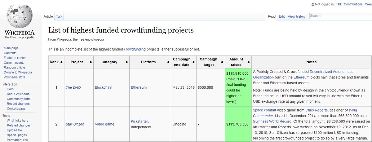The width and height of the screenshot is (372, 142).
Task: Open Ethereum platform link in table
Action: [x=139, y=87]
